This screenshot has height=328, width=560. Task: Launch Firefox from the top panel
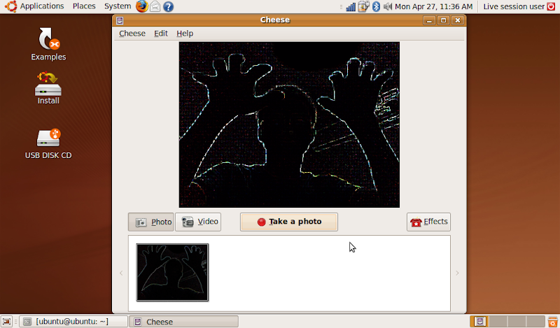[x=142, y=6]
